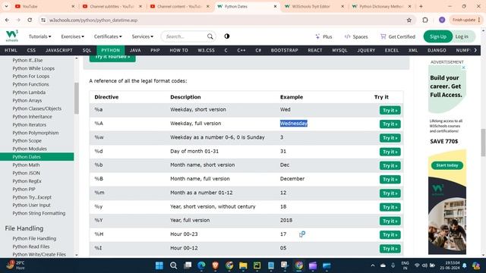This screenshot has width=486, height=273.
Task: Click Try it button for %w row
Action: click(x=390, y=138)
